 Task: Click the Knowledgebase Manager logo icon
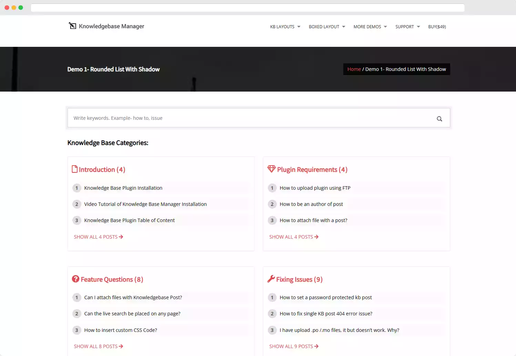click(73, 26)
